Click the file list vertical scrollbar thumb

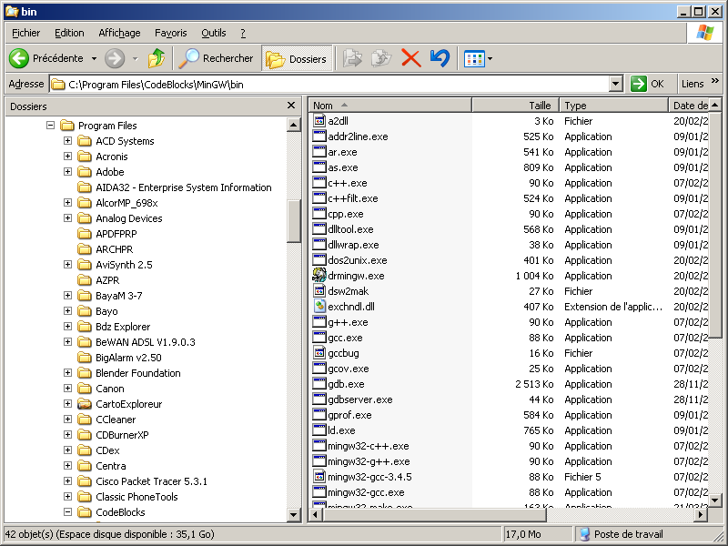715,225
